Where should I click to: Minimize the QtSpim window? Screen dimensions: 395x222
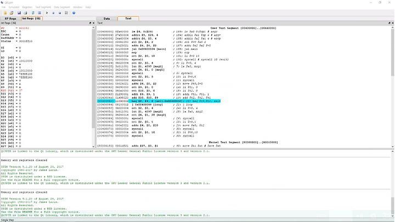click(x=370, y=3)
